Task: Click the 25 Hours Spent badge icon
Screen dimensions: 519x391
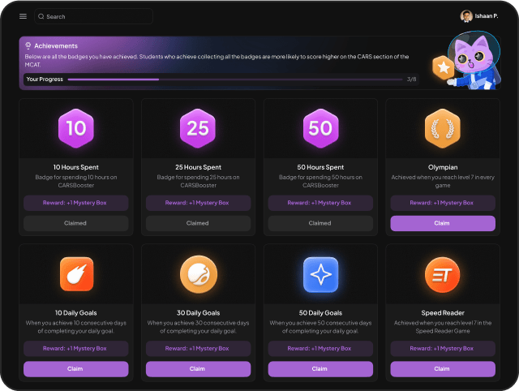Action: (198, 128)
